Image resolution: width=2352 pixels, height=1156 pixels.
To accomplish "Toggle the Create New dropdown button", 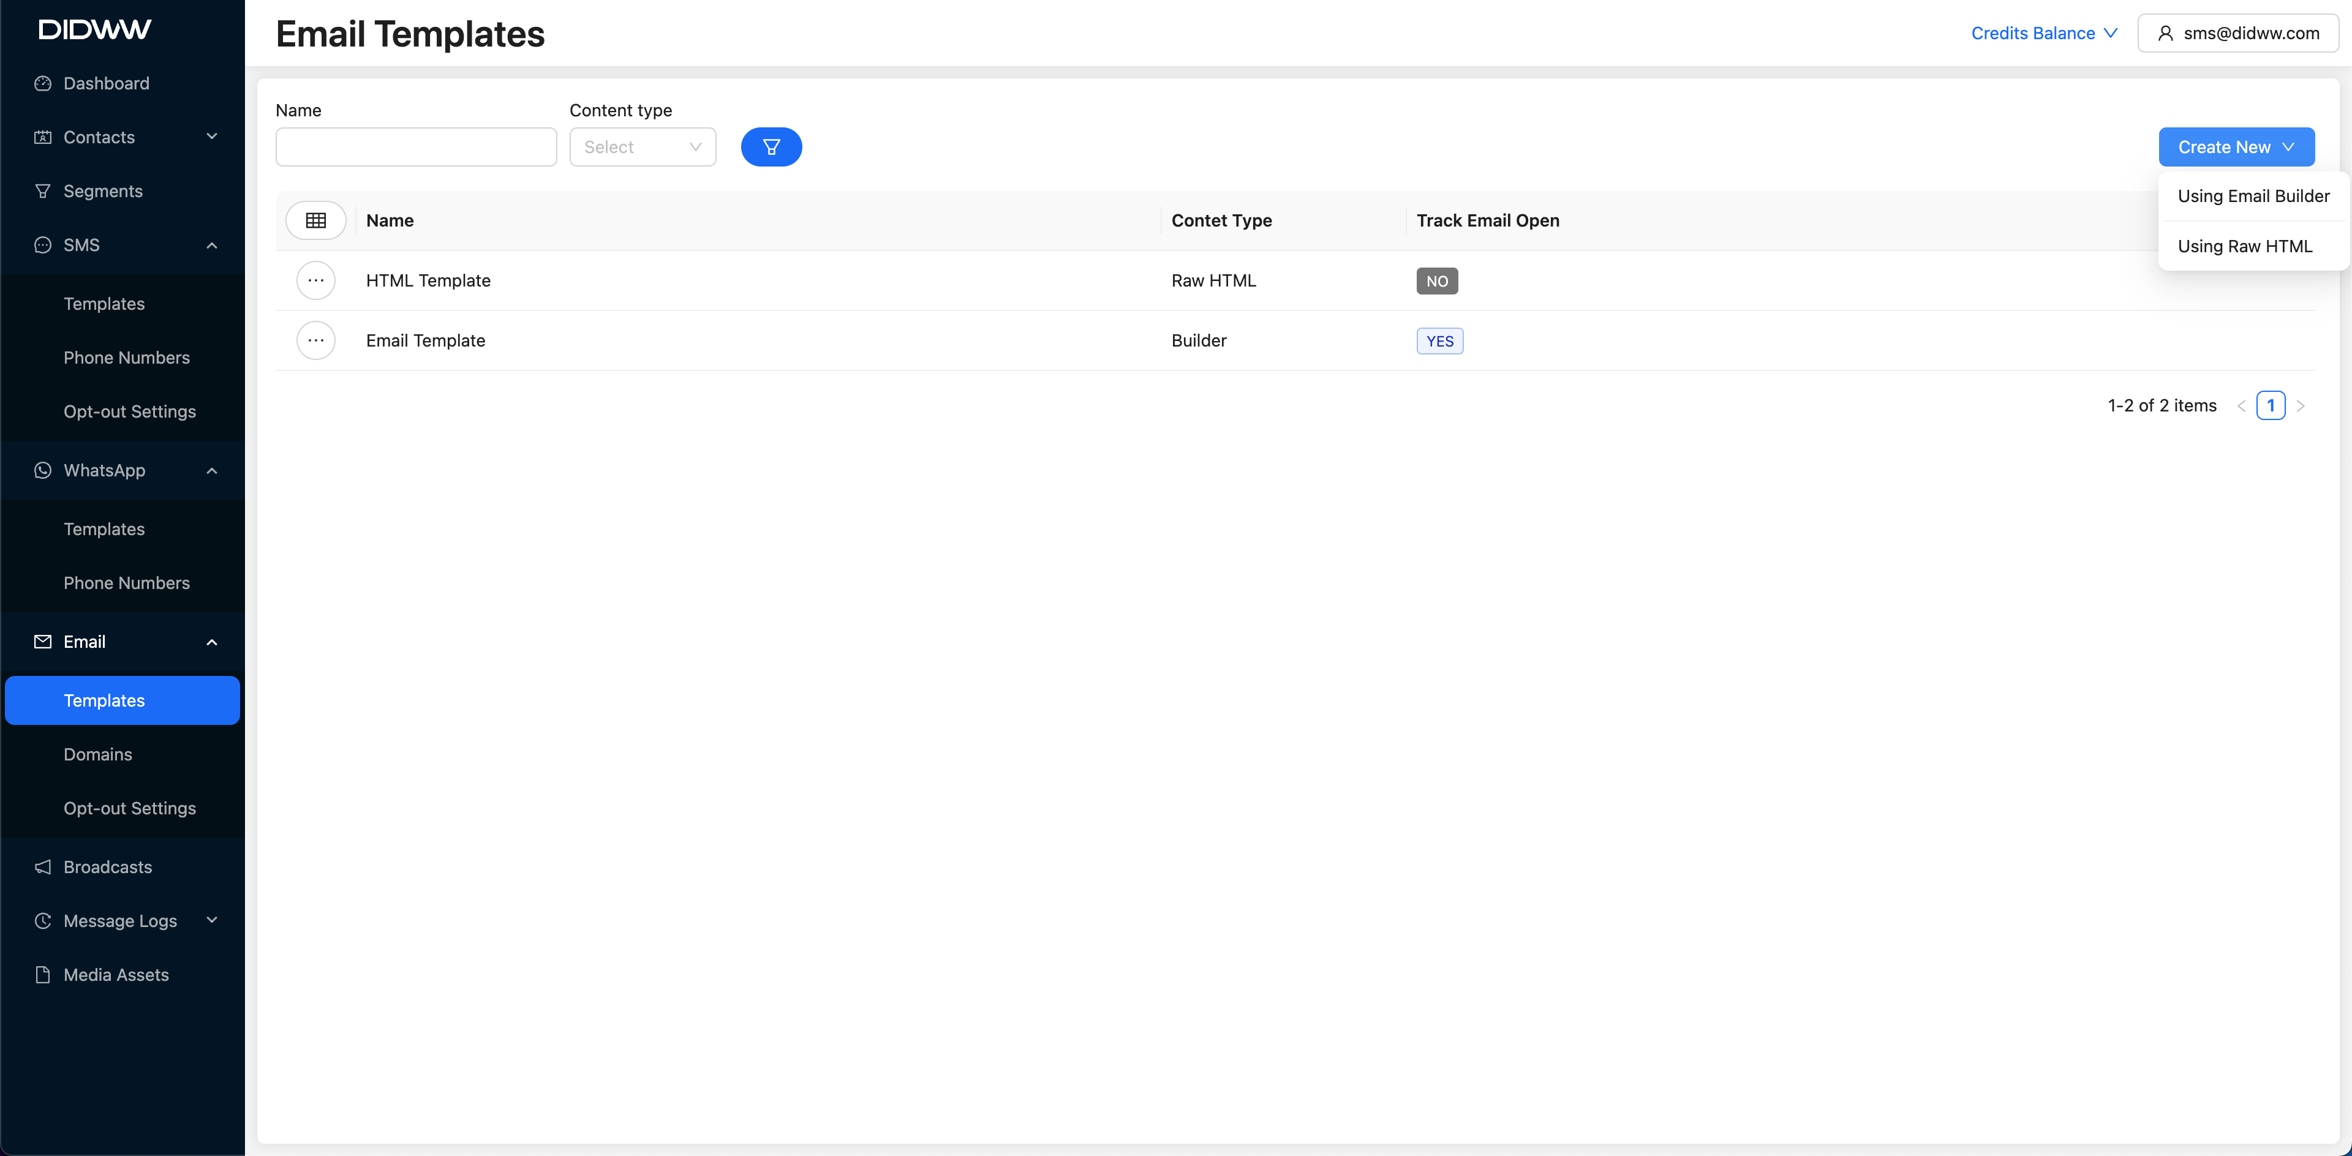I will pos(2236,147).
